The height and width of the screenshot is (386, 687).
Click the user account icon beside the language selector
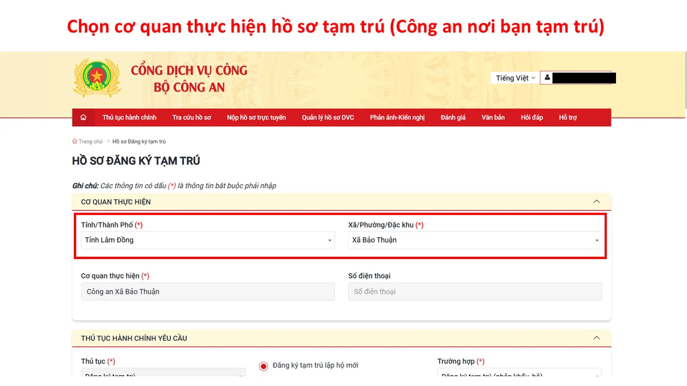click(x=547, y=78)
